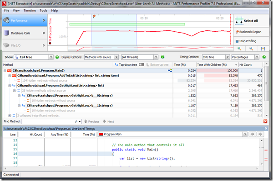The width and height of the screenshot is (273, 181).
Task: Open the Tools menu
Action: 43,10
